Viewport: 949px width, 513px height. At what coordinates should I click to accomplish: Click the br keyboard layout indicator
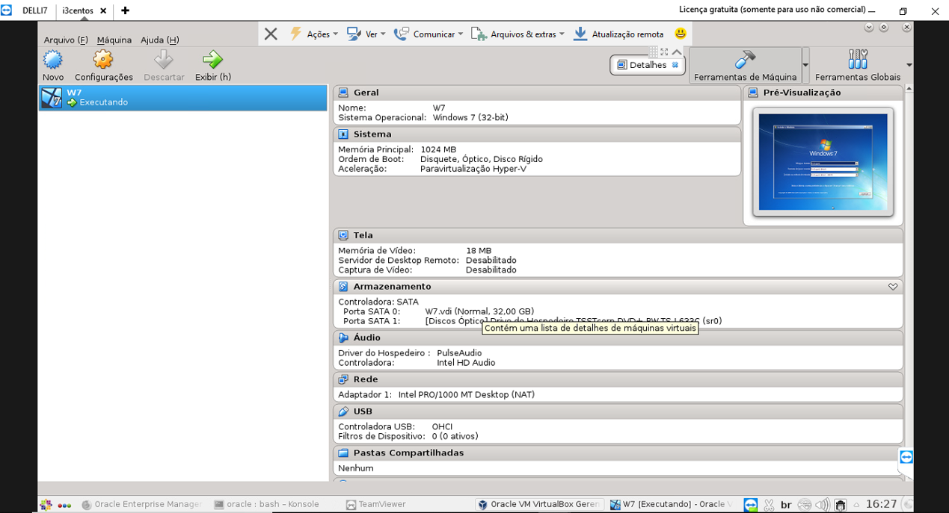pos(786,505)
